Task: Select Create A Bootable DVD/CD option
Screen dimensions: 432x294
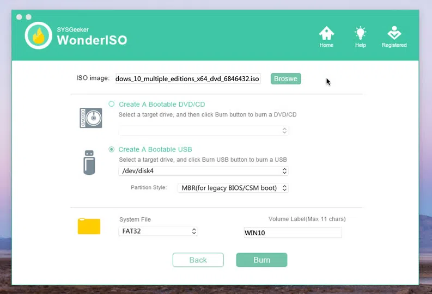Action: (112, 104)
